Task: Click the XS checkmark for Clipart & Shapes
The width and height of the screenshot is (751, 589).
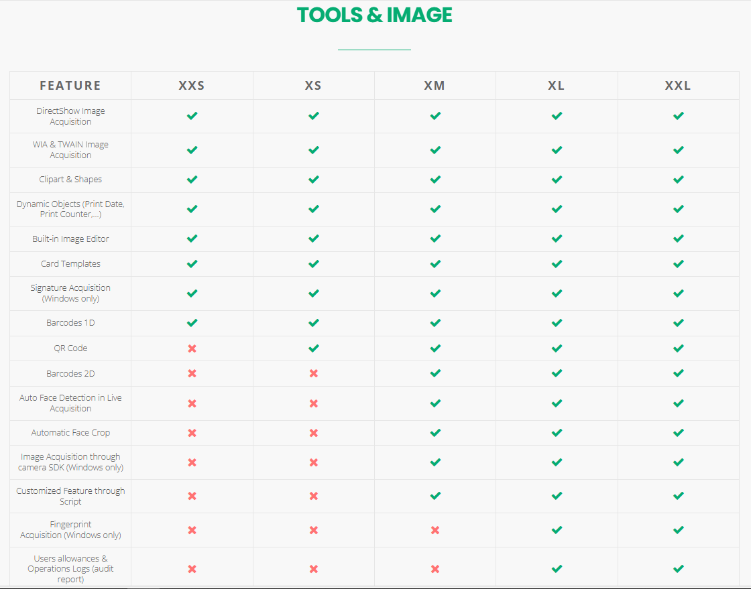Action: click(x=313, y=180)
